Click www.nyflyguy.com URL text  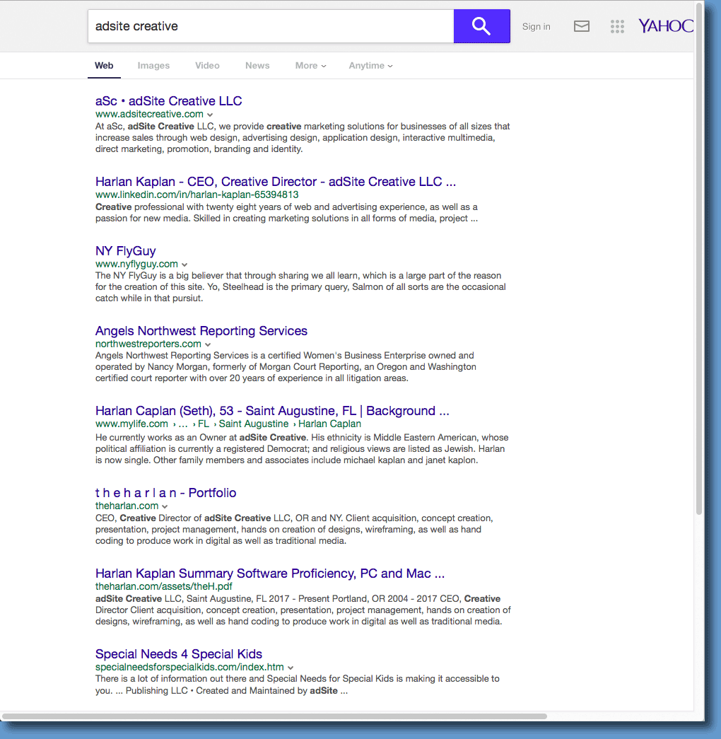(136, 264)
